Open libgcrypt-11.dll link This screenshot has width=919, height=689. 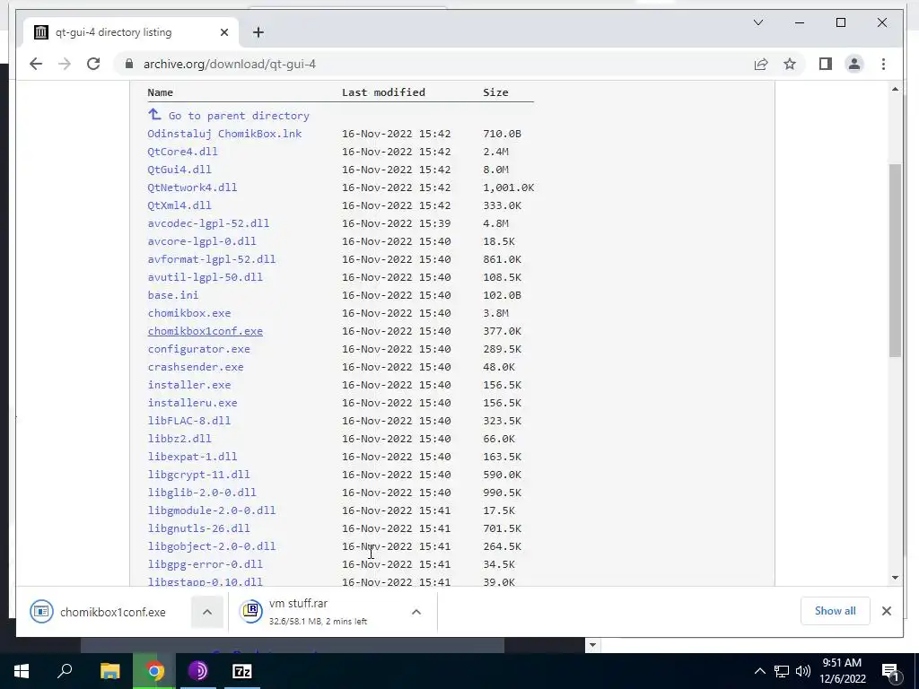tap(198, 475)
